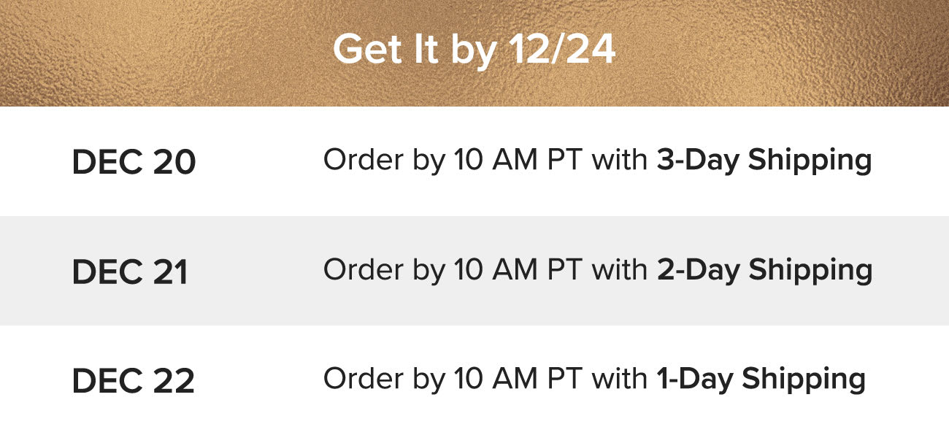Open the 2-Day Shipping bold text
The height and width of the screenshot is (435, 949).
point(764,271)
